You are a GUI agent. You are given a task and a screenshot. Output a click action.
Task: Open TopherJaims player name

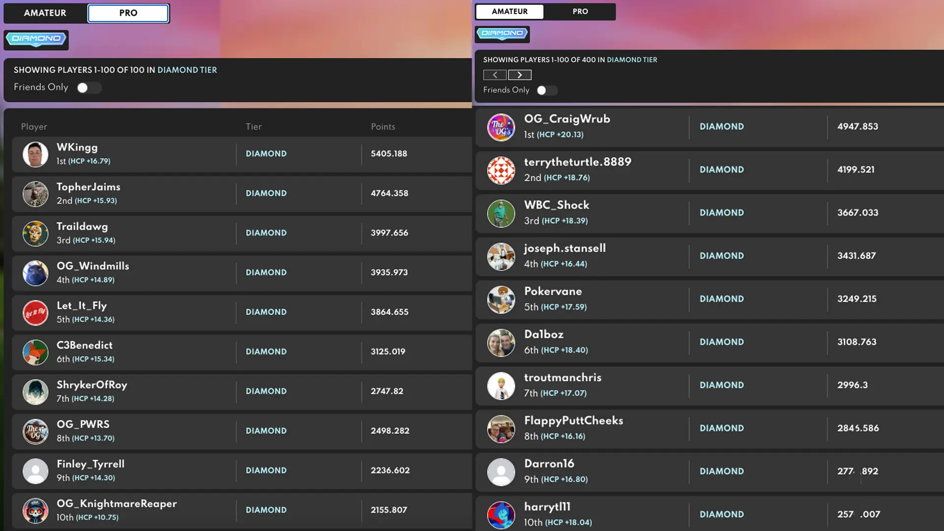tap(88, 187)
